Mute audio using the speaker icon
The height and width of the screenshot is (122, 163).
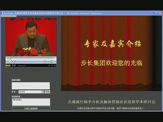[45, 62]
